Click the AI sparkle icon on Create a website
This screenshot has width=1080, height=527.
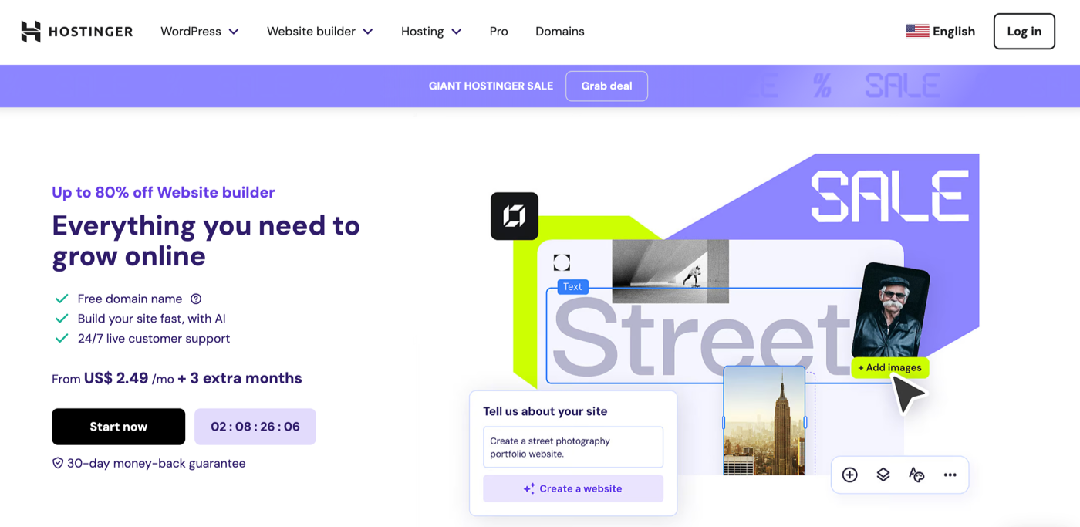(x=529, y=488)
